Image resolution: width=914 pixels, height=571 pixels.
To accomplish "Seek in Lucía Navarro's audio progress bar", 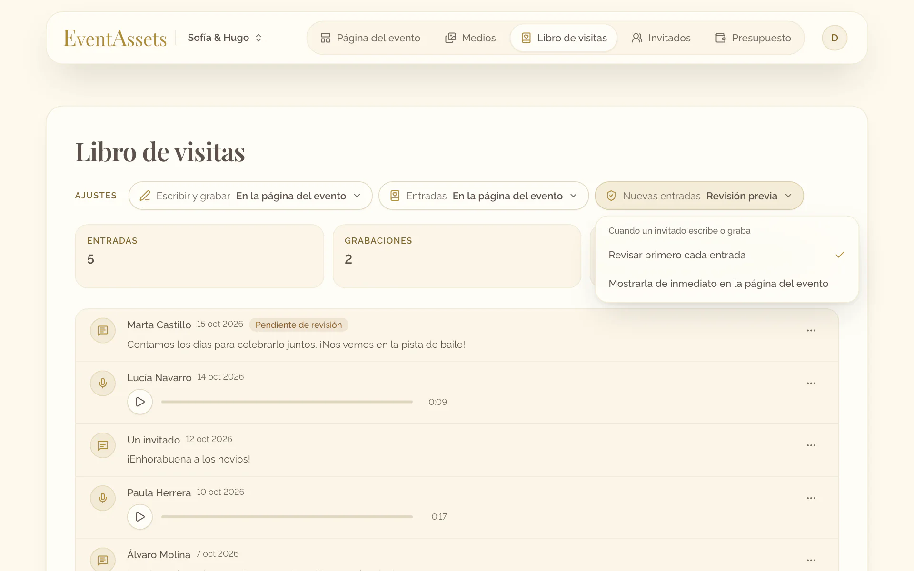I will pos(287,402).
